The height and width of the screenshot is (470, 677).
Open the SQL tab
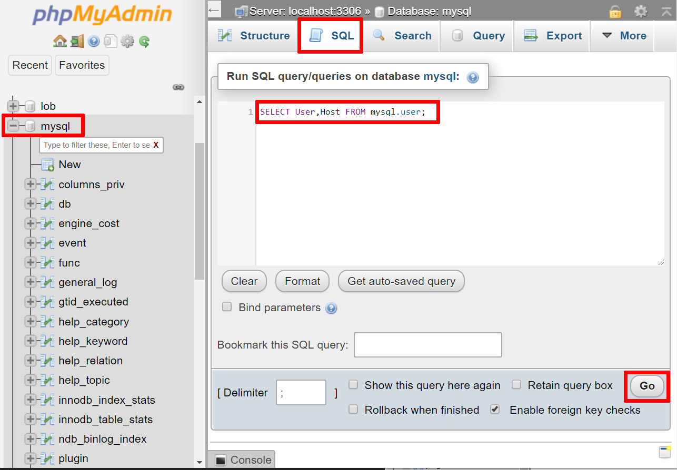331,36
